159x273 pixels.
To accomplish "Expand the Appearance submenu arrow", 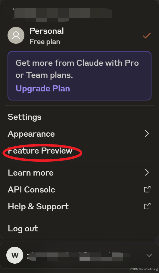I will (147, 134).
